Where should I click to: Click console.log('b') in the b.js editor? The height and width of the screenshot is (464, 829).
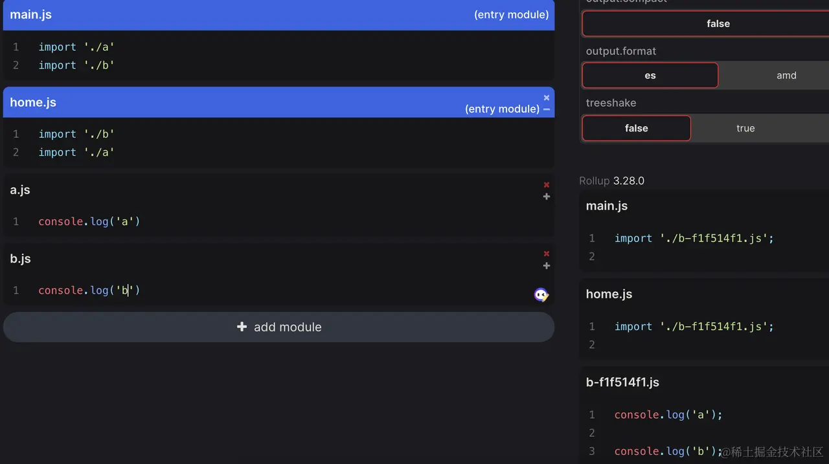(x=89, y=291)
